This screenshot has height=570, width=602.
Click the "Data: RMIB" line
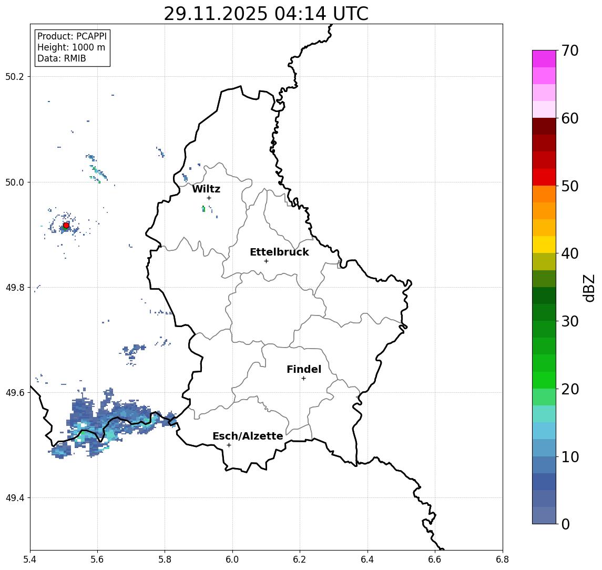62,58
